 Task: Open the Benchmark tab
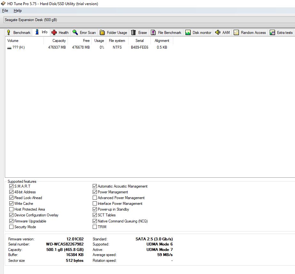coord(19,32)
